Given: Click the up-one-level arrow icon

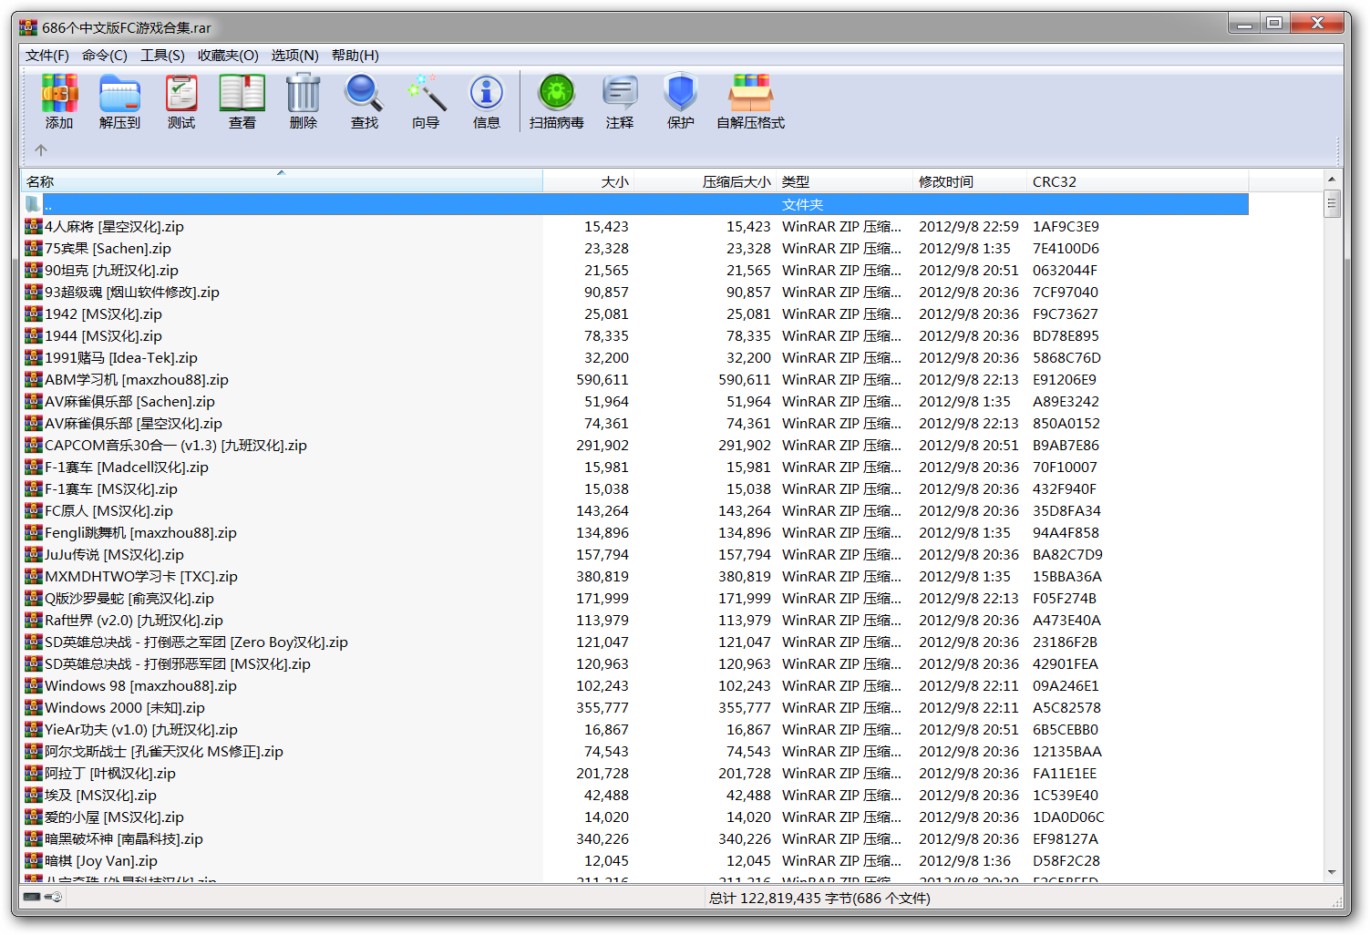Looking at the screenshot, I should [41, 150].
